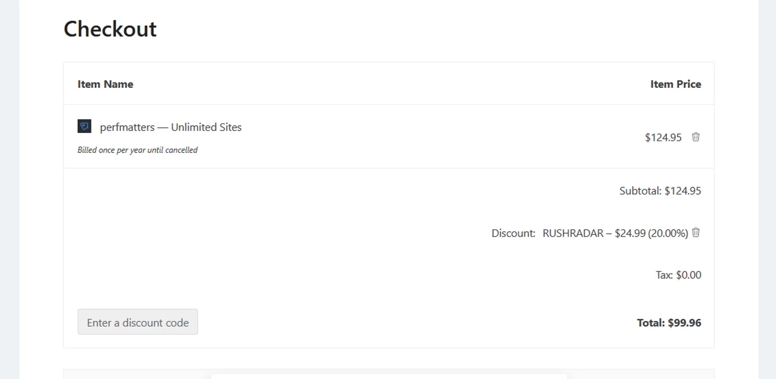
Task: Click the Item Name column header
Action: tap(106, 84)
